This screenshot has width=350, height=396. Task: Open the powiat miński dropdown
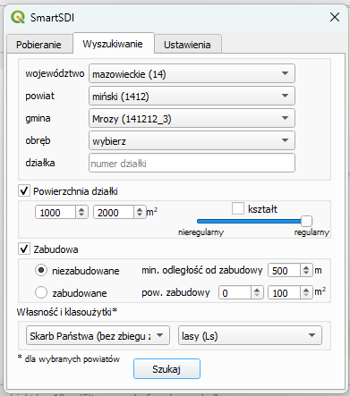[x=192, y=96]
